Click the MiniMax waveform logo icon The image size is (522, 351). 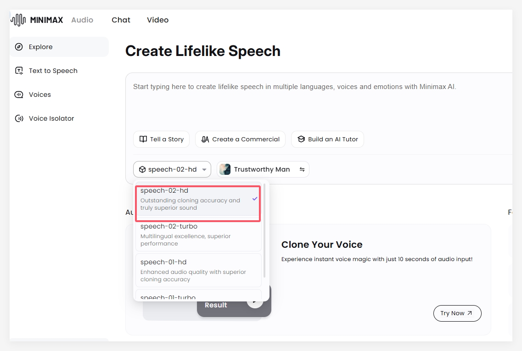[x=18, y=20]
